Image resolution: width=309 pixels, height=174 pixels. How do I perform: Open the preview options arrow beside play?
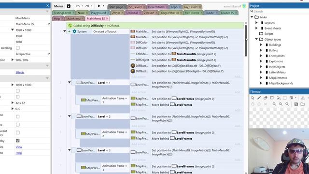pyautogui.click(x=103, y=6)
